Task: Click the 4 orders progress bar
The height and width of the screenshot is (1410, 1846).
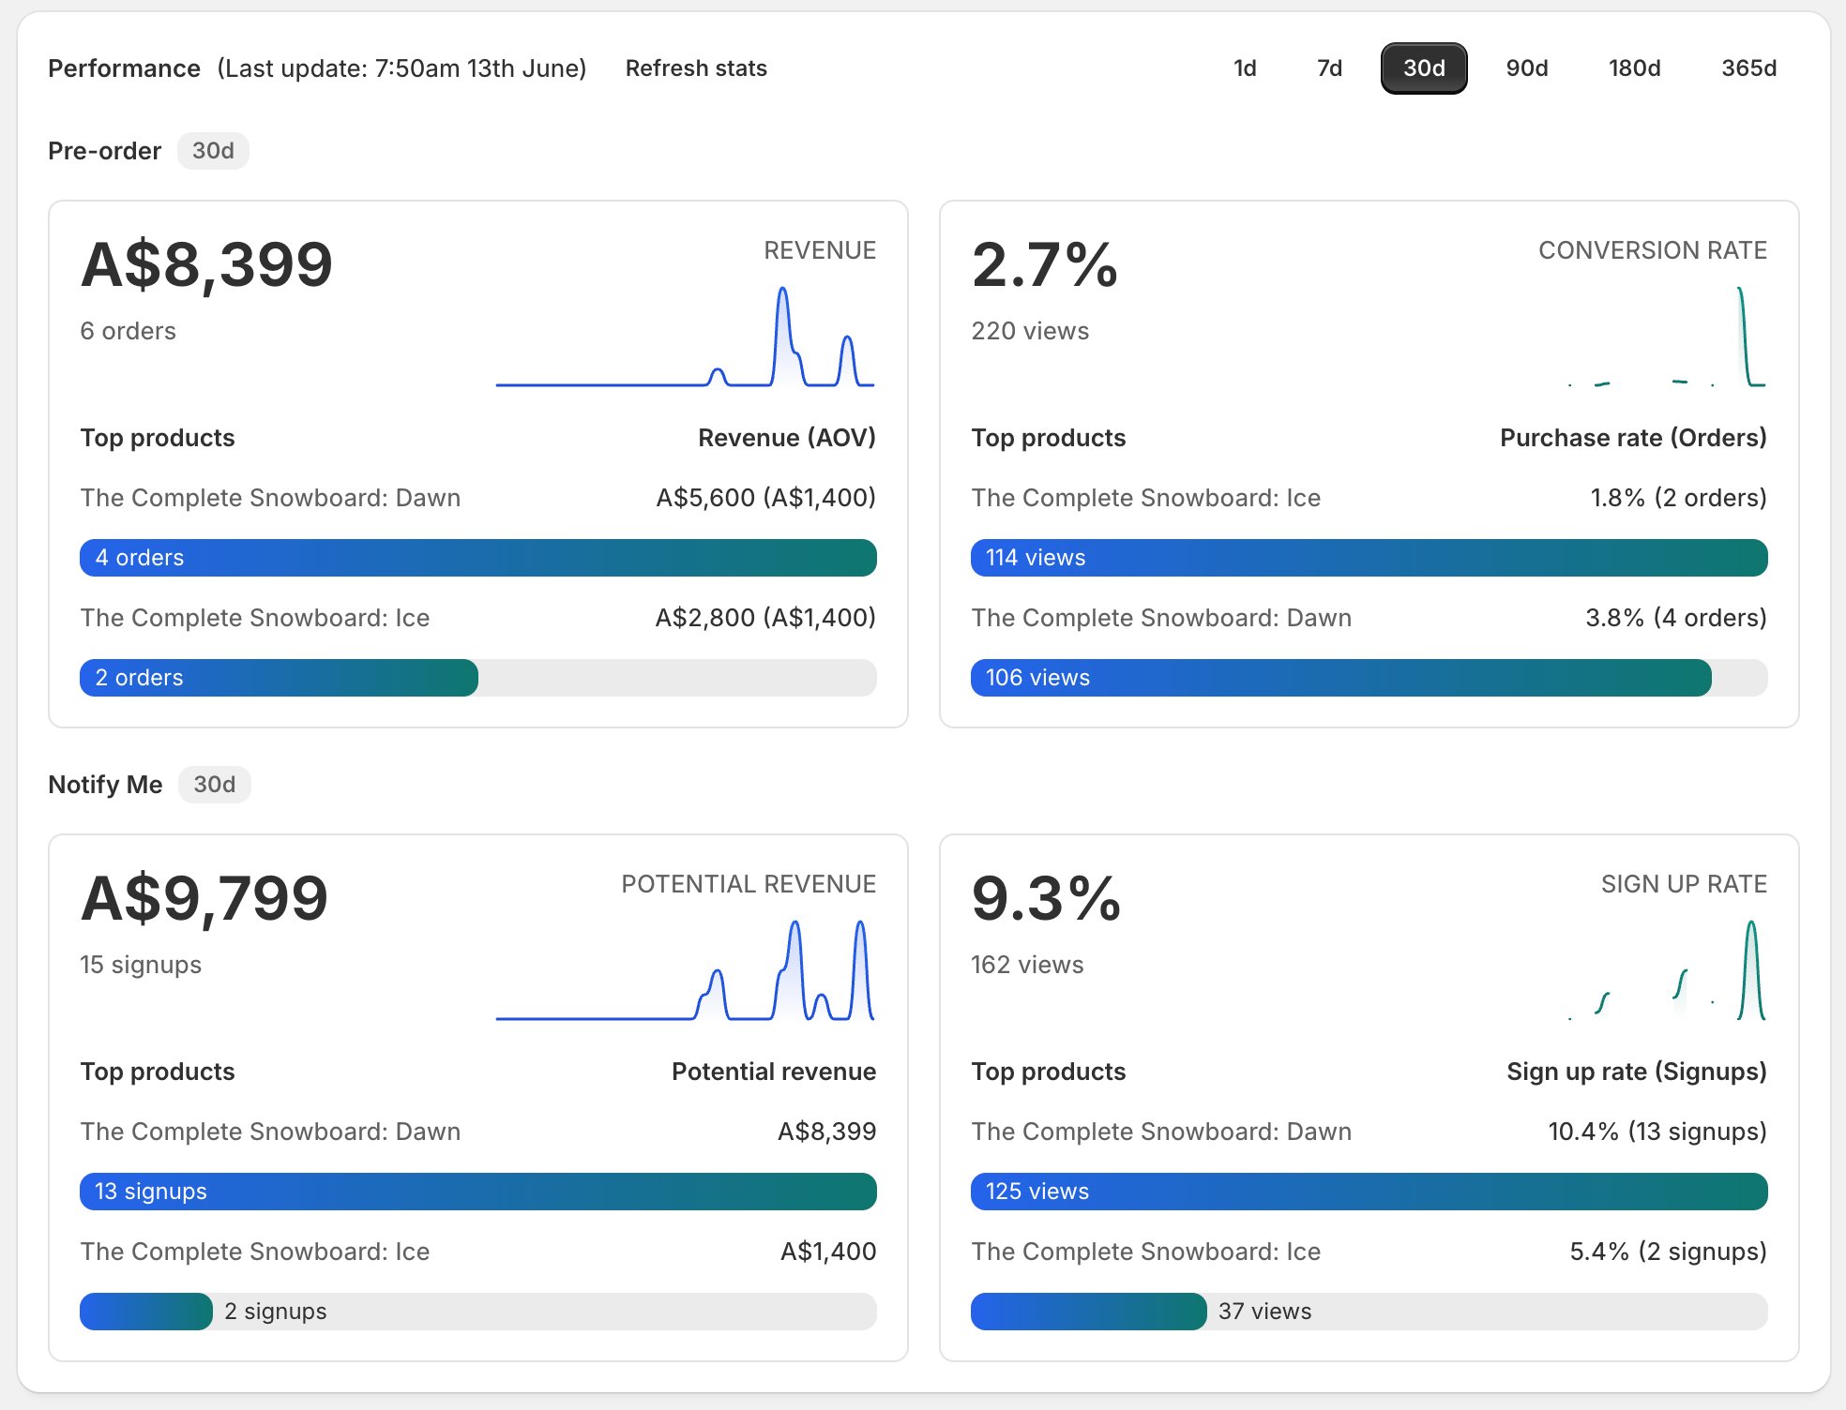Action: point(478,558)
